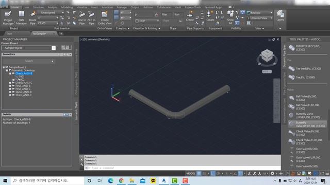Toggle snap mode in status bar
Image resolution: width=330 pixels, height=185 pixels.
pyautogui.click(x=204, y=173)
